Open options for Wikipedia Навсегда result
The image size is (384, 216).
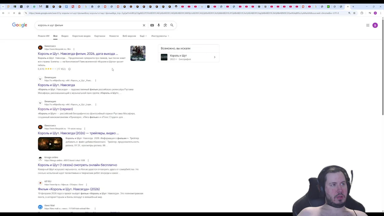96,80
